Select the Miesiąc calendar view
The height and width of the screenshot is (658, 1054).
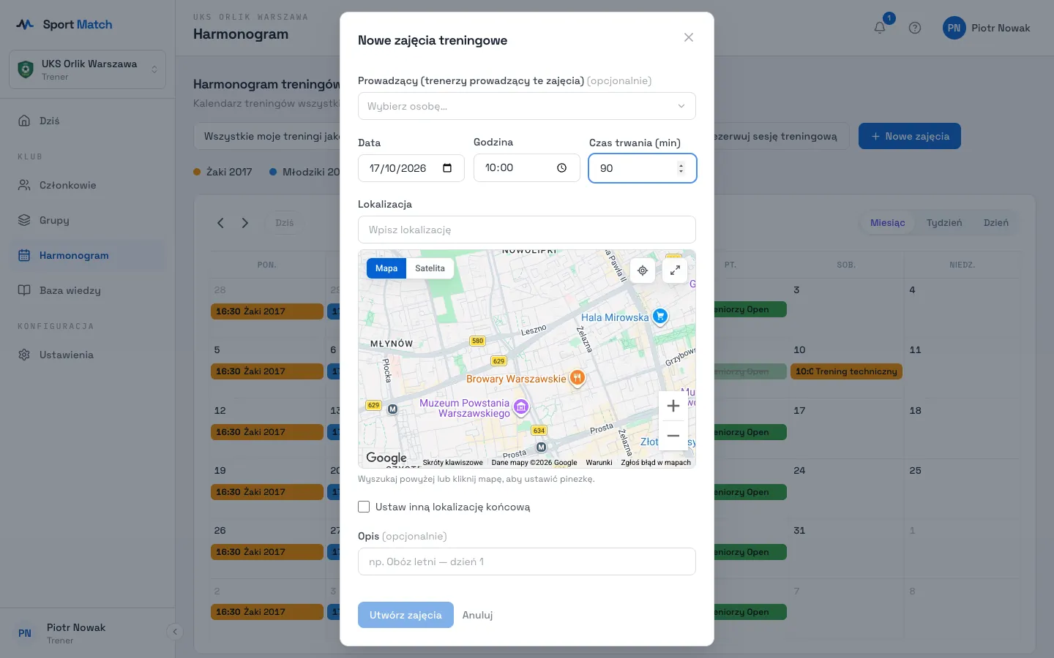tap(888, 223)
